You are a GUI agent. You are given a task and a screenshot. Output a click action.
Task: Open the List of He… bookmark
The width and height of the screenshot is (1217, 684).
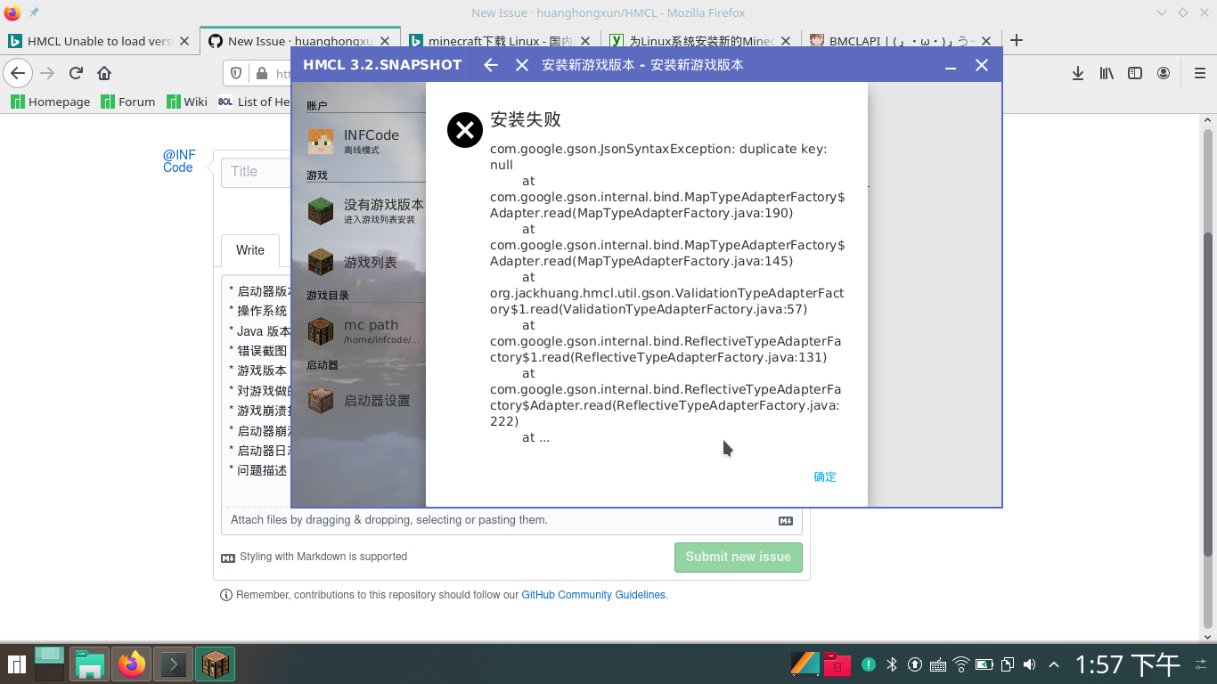(x=254, y=102)
